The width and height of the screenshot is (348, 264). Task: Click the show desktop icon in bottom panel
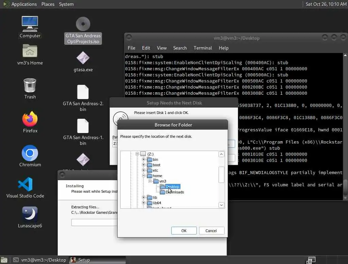(x=4, y=260)
